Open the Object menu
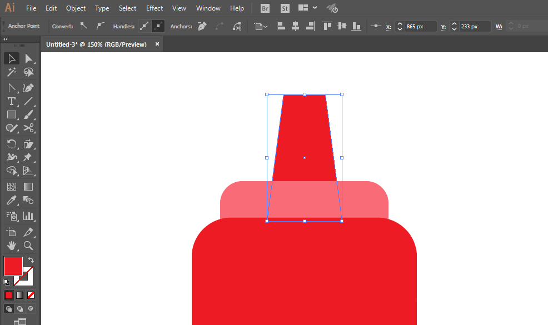 76,8
